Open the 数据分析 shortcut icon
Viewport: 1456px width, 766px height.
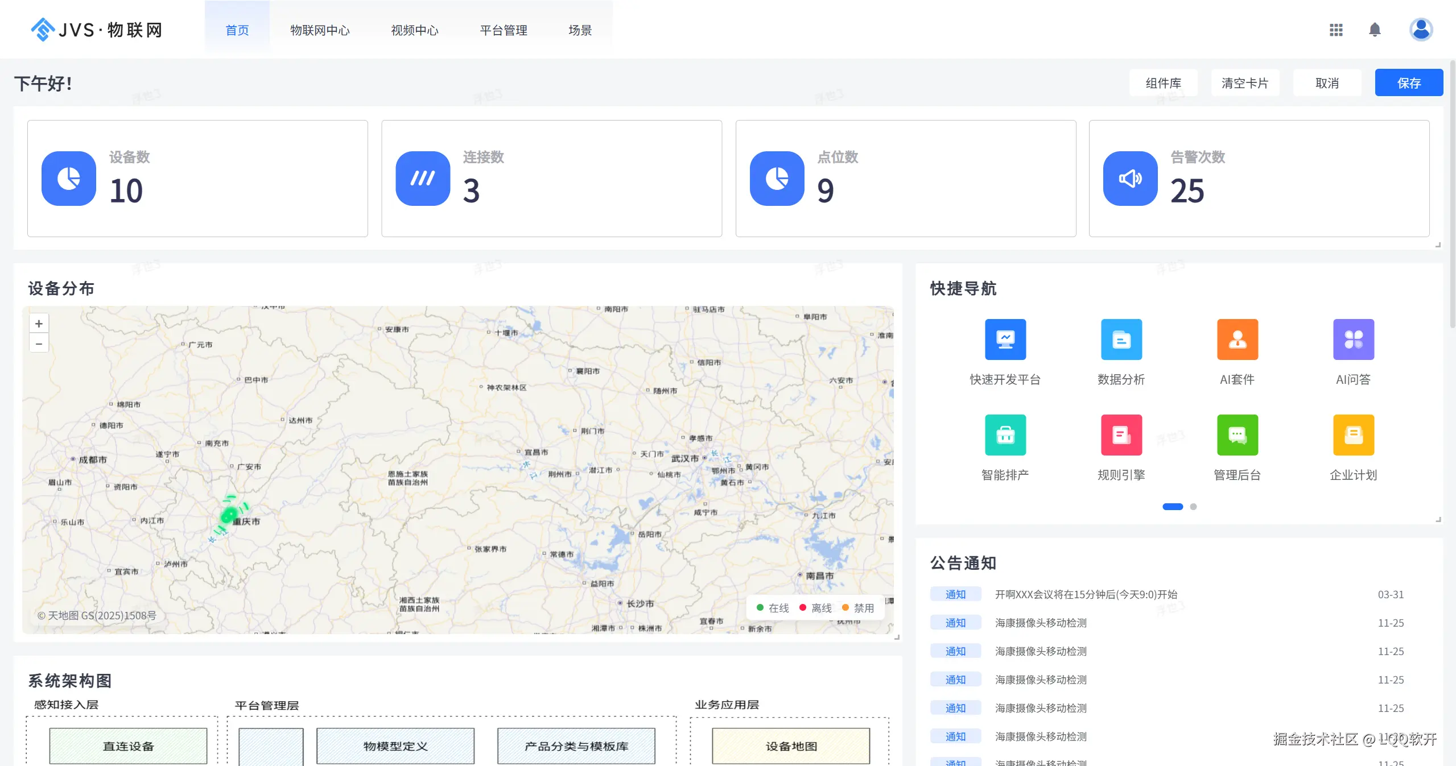pyautogui.click(x=1121, y=339)
